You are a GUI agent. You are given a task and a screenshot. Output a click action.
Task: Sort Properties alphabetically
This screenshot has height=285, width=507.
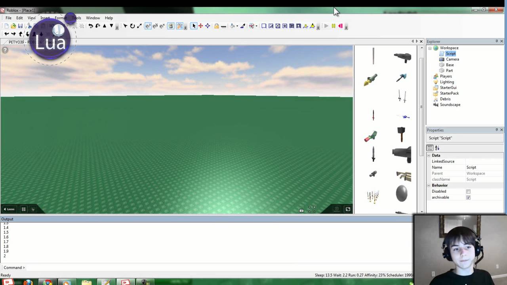(x=437, y=148)
